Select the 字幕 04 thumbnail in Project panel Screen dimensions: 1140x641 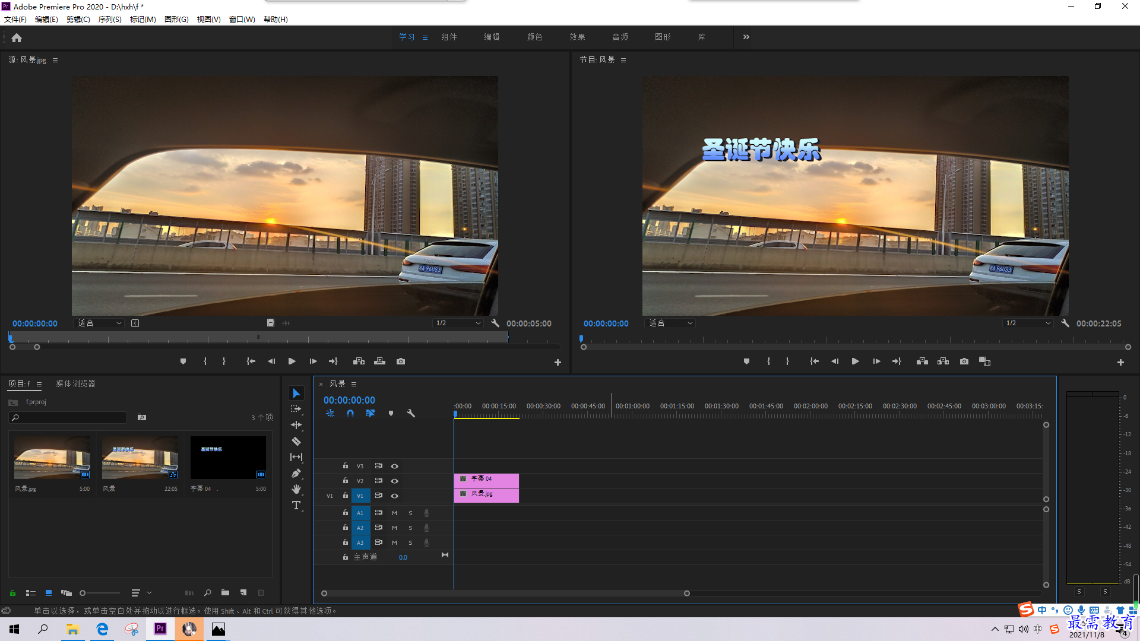click(228, 458)
